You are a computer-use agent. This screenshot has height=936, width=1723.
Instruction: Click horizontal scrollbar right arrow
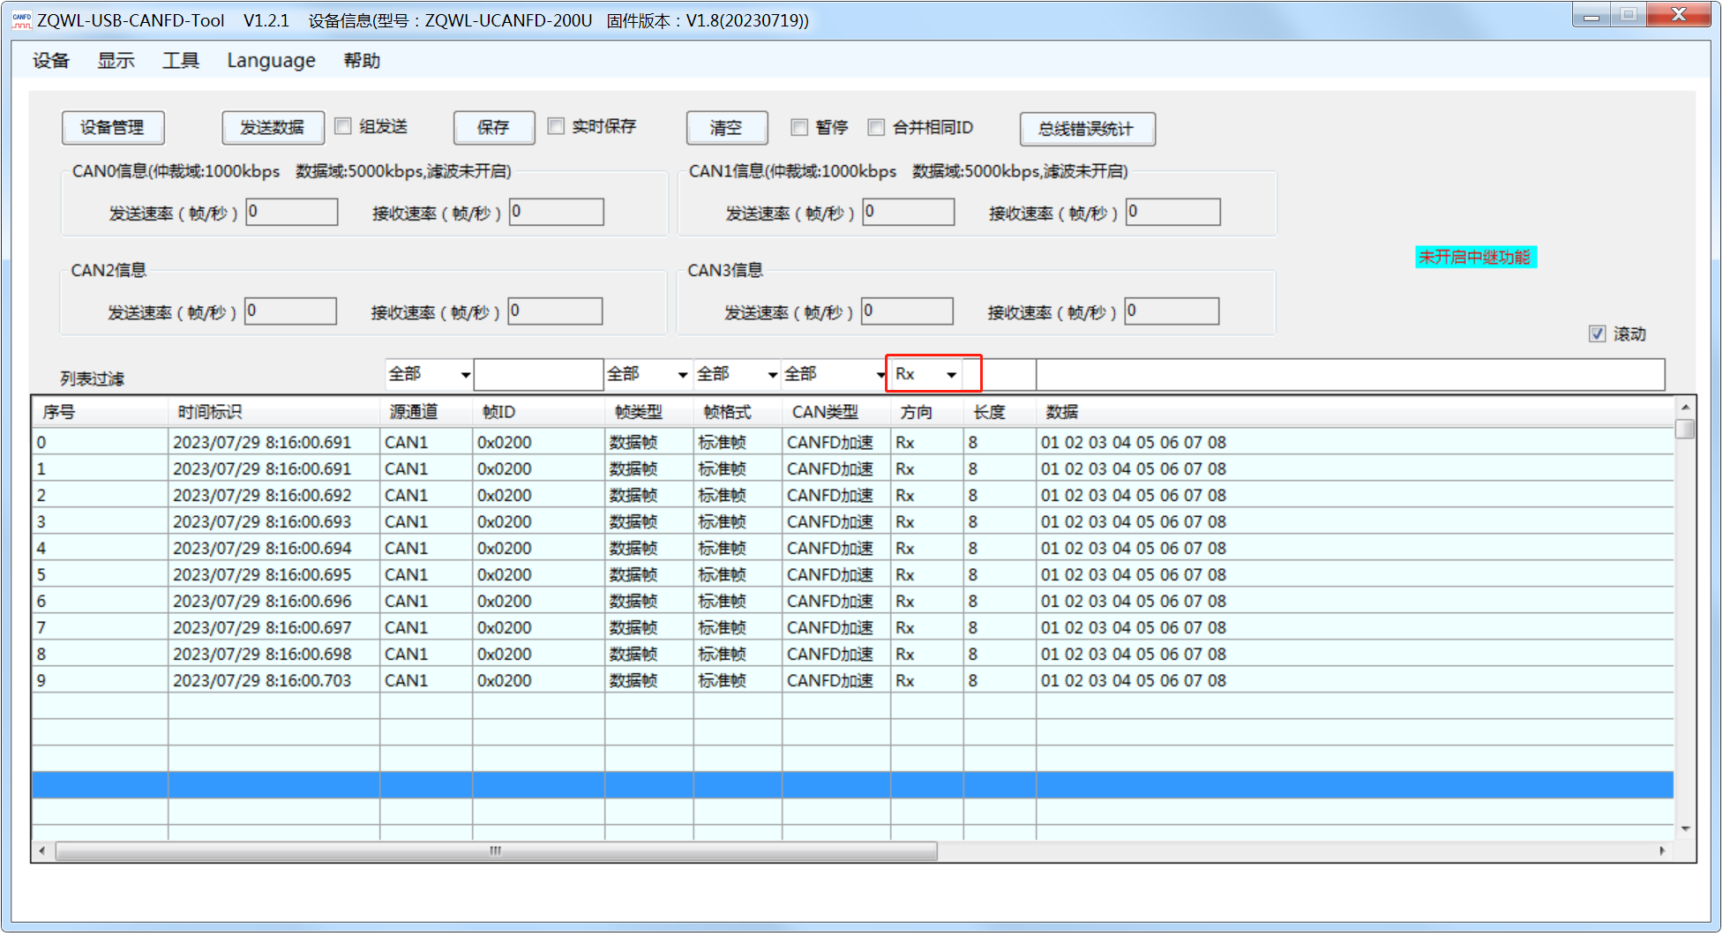click(x=1663, y=850)
